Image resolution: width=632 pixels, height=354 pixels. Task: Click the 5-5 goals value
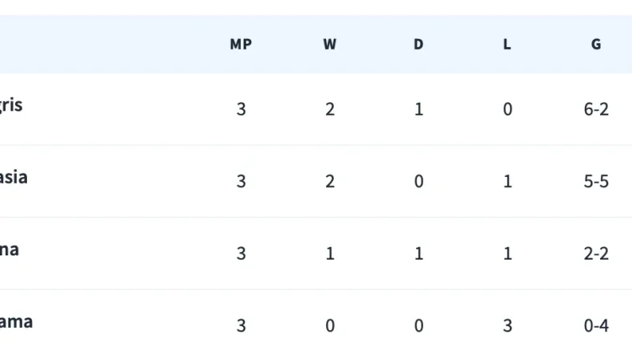(x=596, y=181)
